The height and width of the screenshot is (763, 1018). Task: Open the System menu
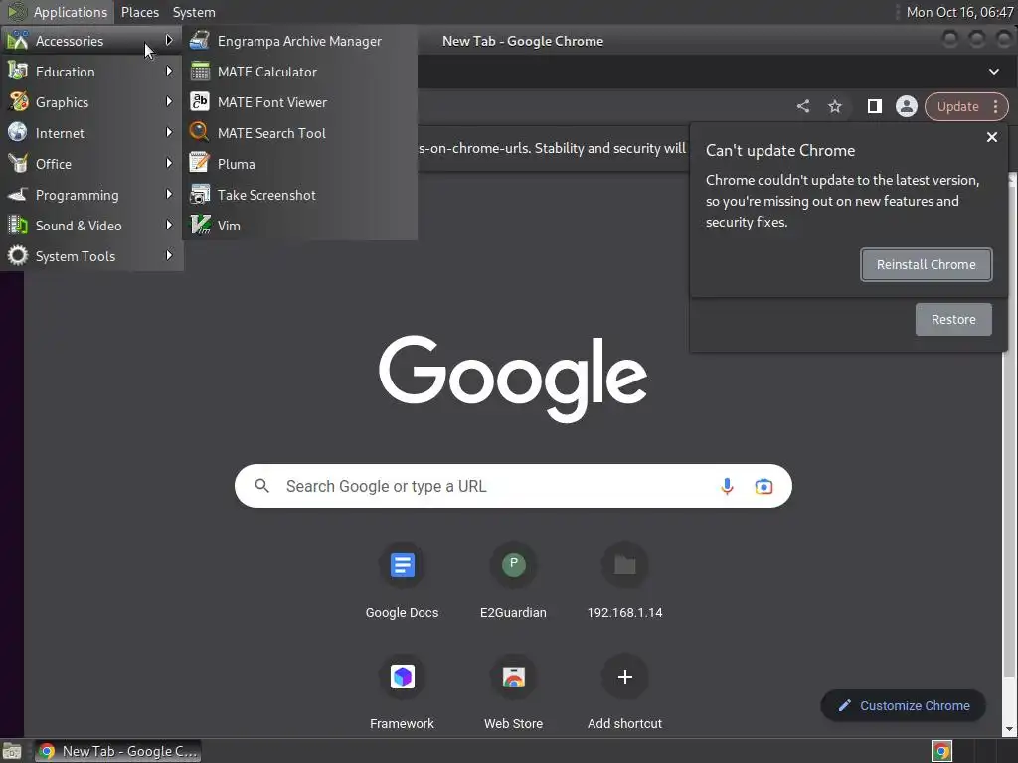tap(194, 12)
